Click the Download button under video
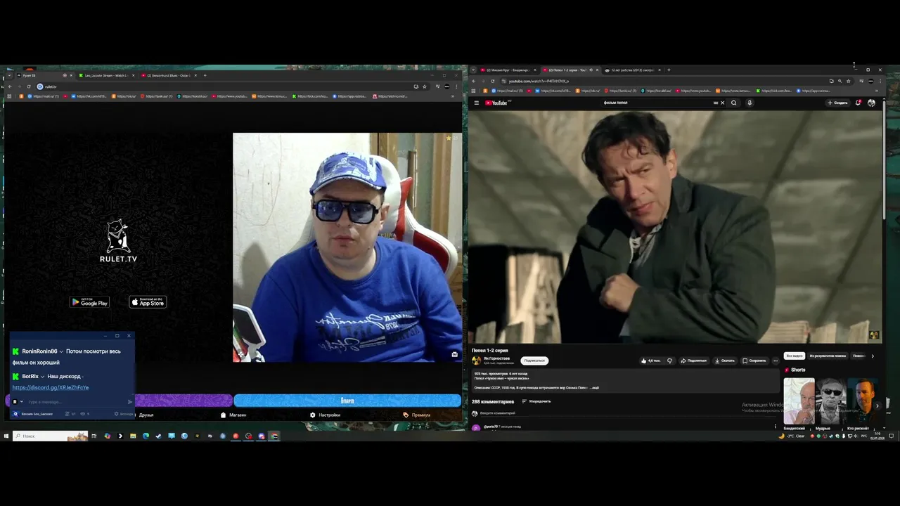The image size is (900, 506). (725, 361)
